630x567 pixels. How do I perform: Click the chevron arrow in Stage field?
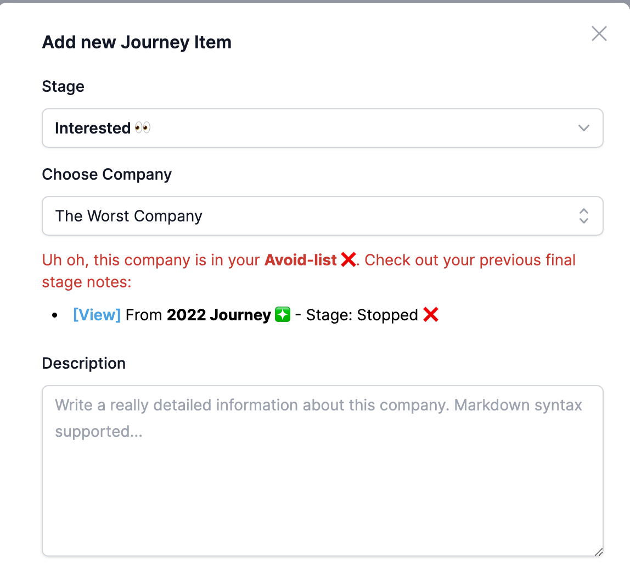(583, 128)
